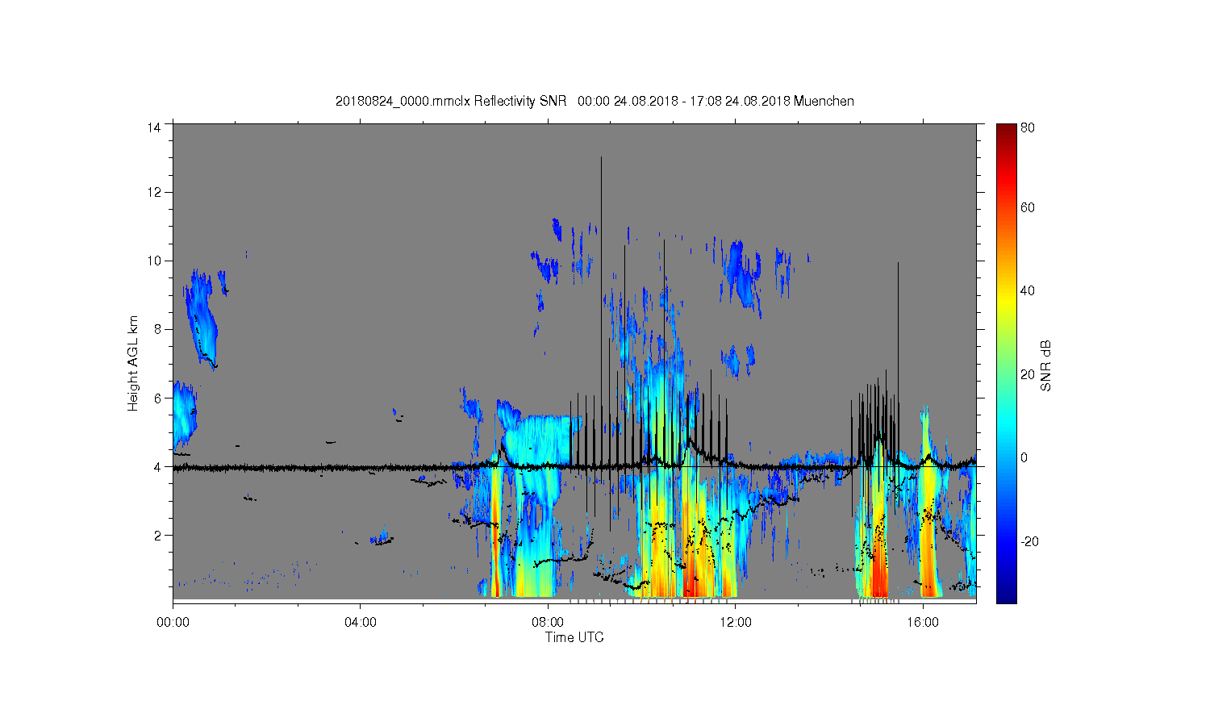This screenshot has height=726, width=1210.
Task: Click the dark blue bottom of colorbar
Action: coord(1006,595)
